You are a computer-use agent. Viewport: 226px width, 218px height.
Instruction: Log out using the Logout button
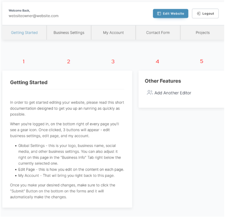pyautogui.click(x=205, y=13)
